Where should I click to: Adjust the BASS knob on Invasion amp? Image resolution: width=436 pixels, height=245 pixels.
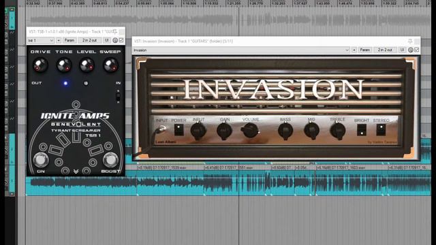[285, 131]
